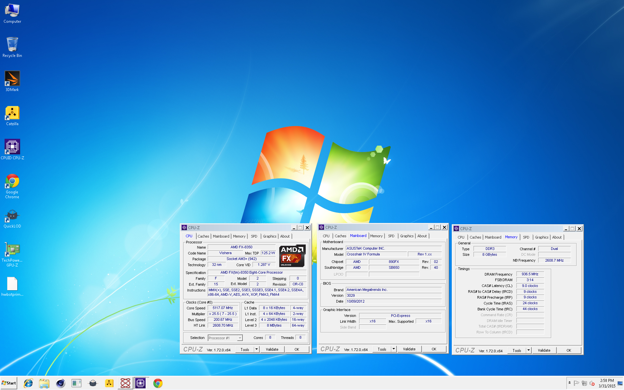
Task: Click the QuickLOD taskbar icon
Action: coord(93,383)
